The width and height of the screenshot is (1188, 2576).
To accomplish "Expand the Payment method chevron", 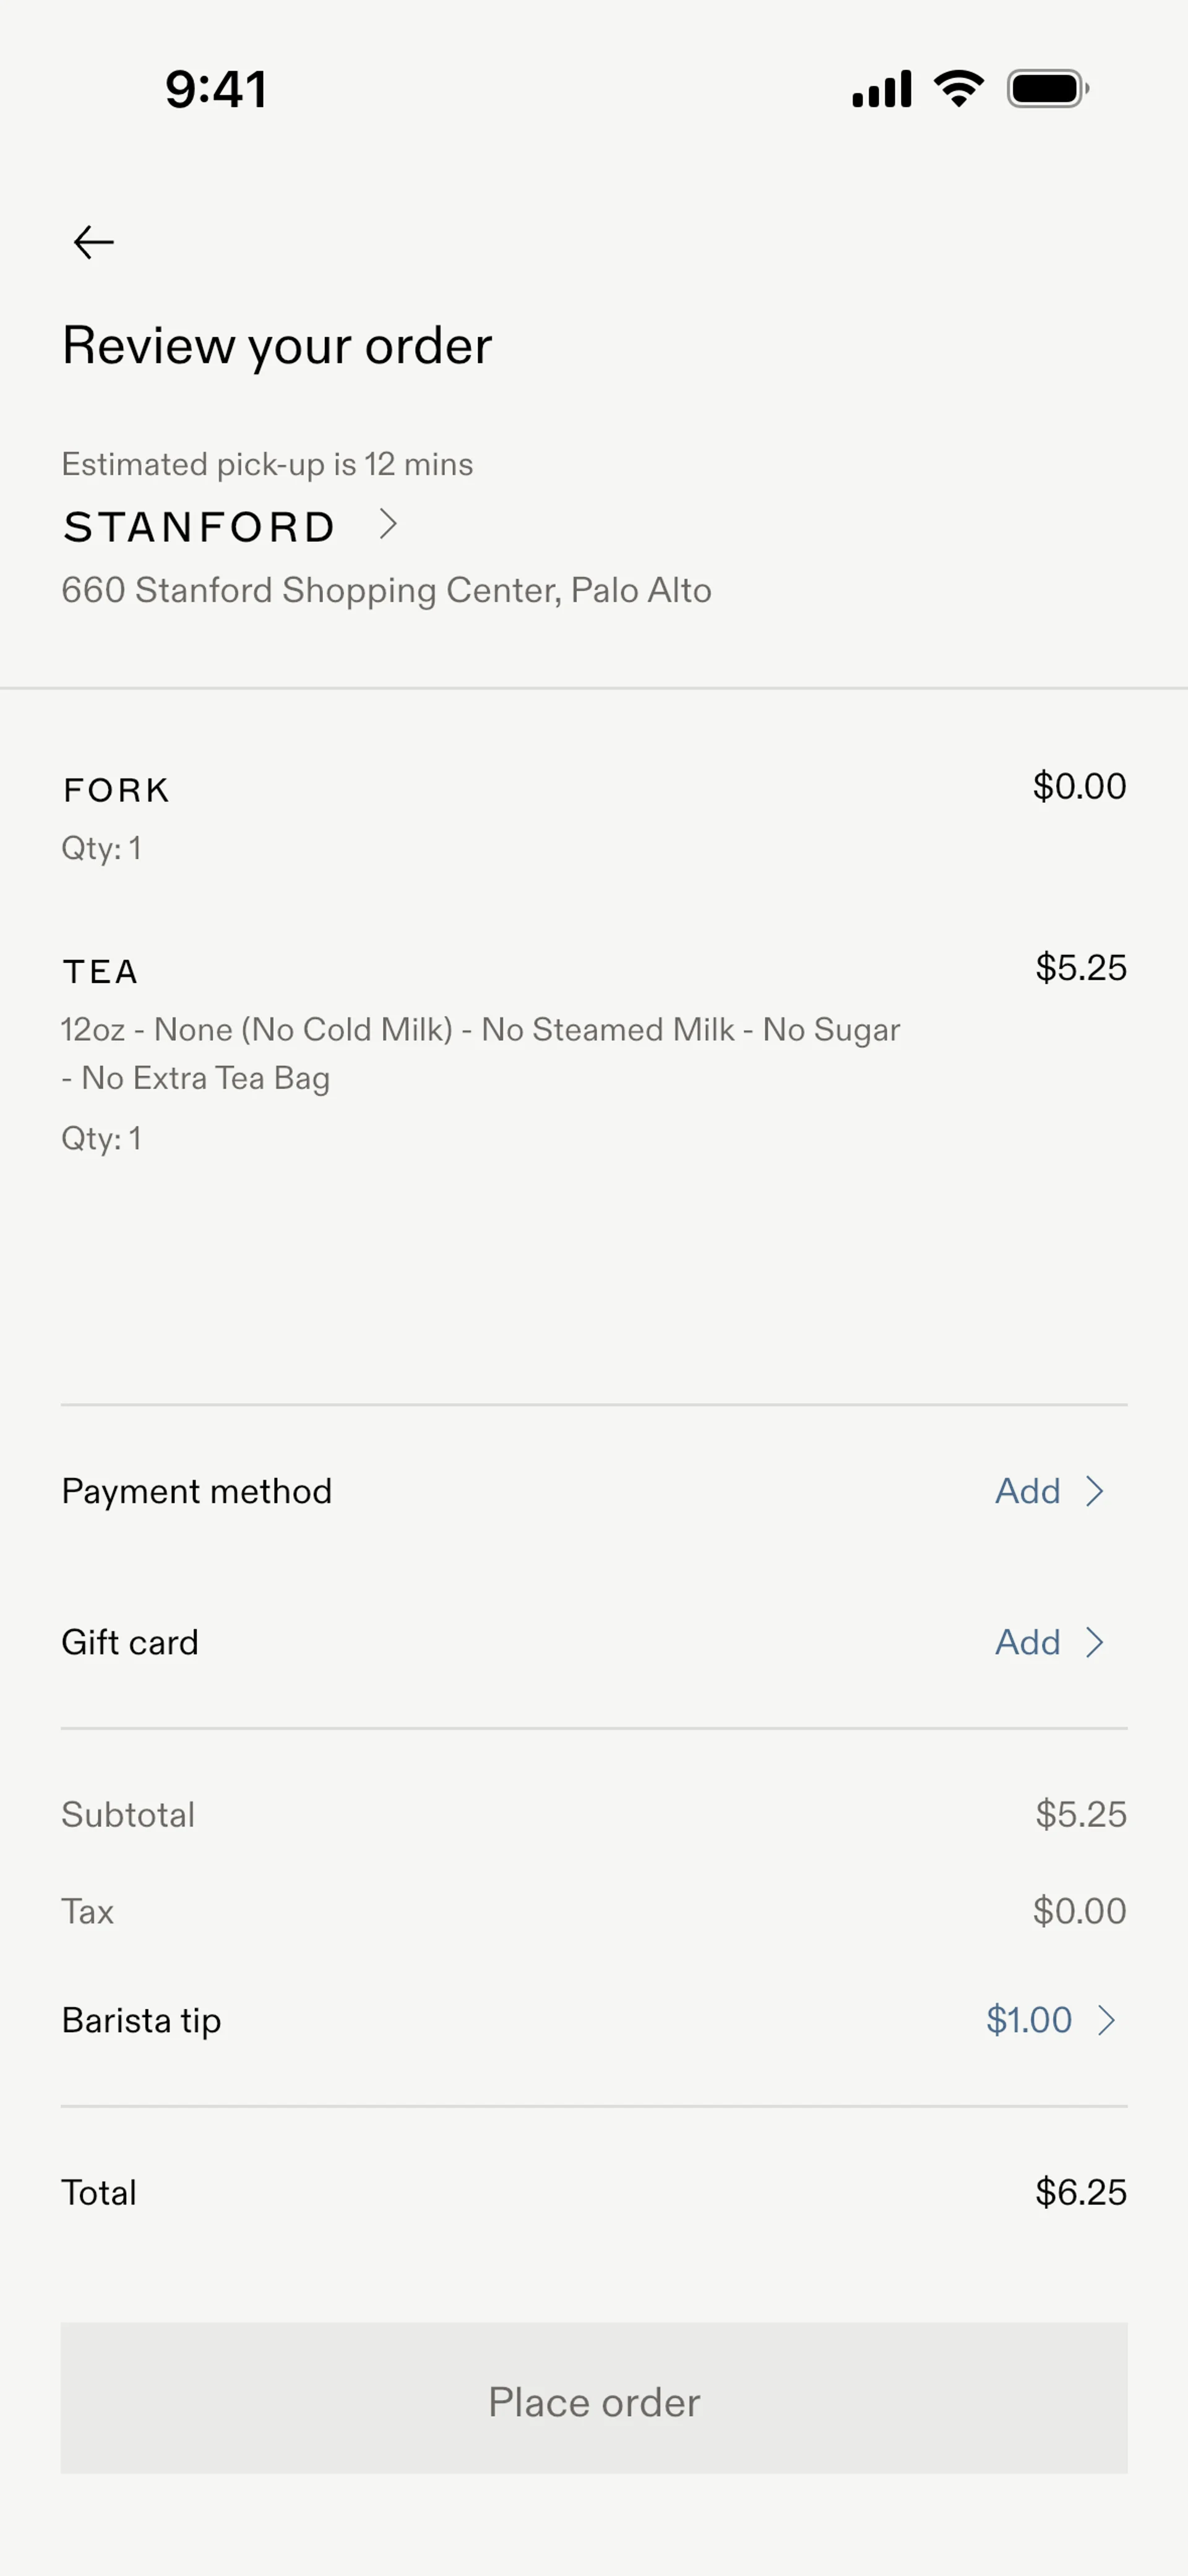I will click(1096, 1491).
